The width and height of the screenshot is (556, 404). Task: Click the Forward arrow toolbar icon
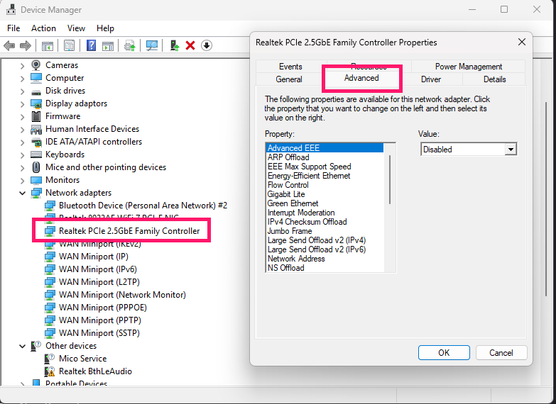(25, 45)
